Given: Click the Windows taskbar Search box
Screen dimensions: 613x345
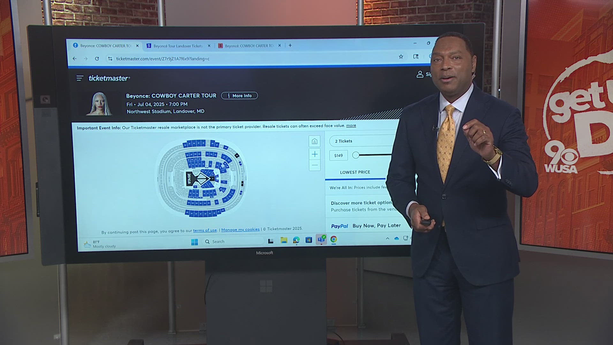Looking at the screenshot, I should pos(233,241).
